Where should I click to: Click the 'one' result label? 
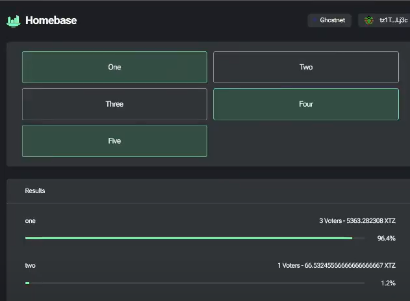(x=31, y=221)
